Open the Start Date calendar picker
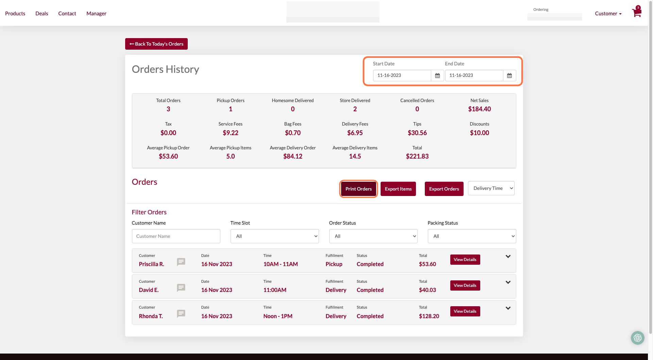 click(437, 76)
